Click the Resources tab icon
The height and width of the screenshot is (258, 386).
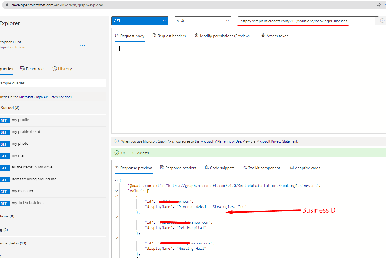(x=23, y=69)
